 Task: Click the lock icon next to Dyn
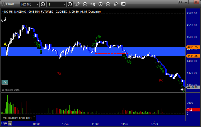[x=10, y=123]
